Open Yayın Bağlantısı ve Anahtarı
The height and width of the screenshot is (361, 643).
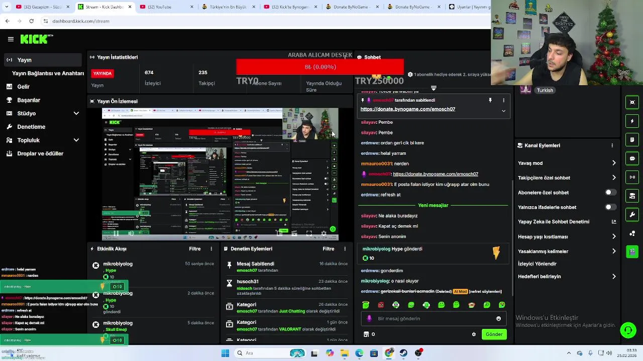click(x=48, y=73)
